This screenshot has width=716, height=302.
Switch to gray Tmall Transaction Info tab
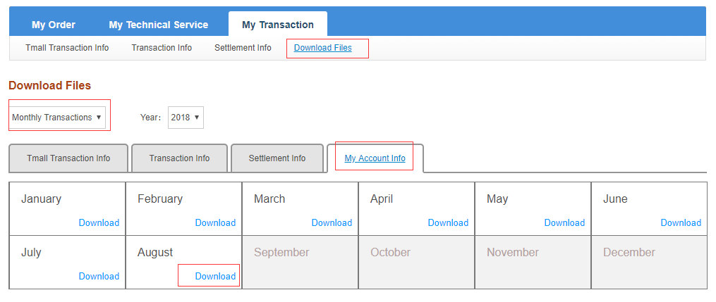point(68,158)
